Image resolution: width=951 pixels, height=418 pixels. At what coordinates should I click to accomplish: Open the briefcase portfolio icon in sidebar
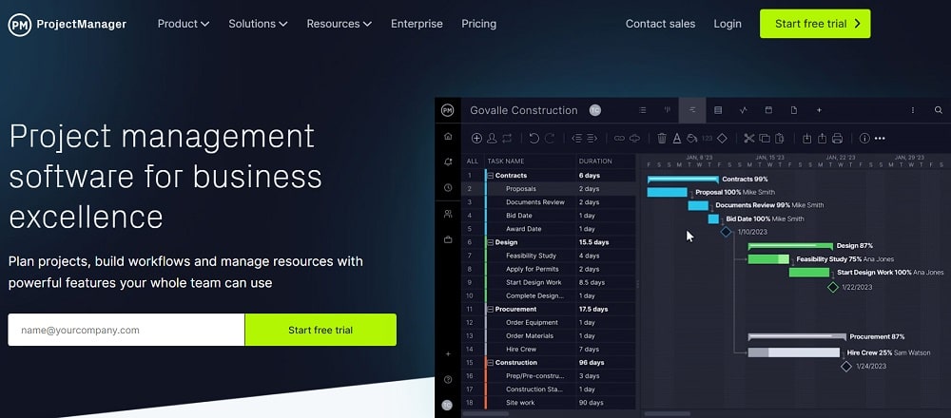(x=448, y=239)
